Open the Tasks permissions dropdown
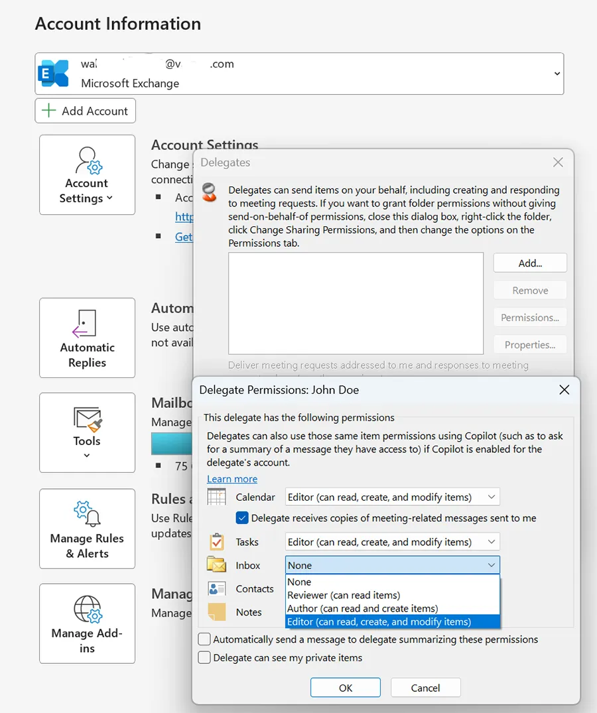Viewport: 597px width, 713px height. (492, 541)
